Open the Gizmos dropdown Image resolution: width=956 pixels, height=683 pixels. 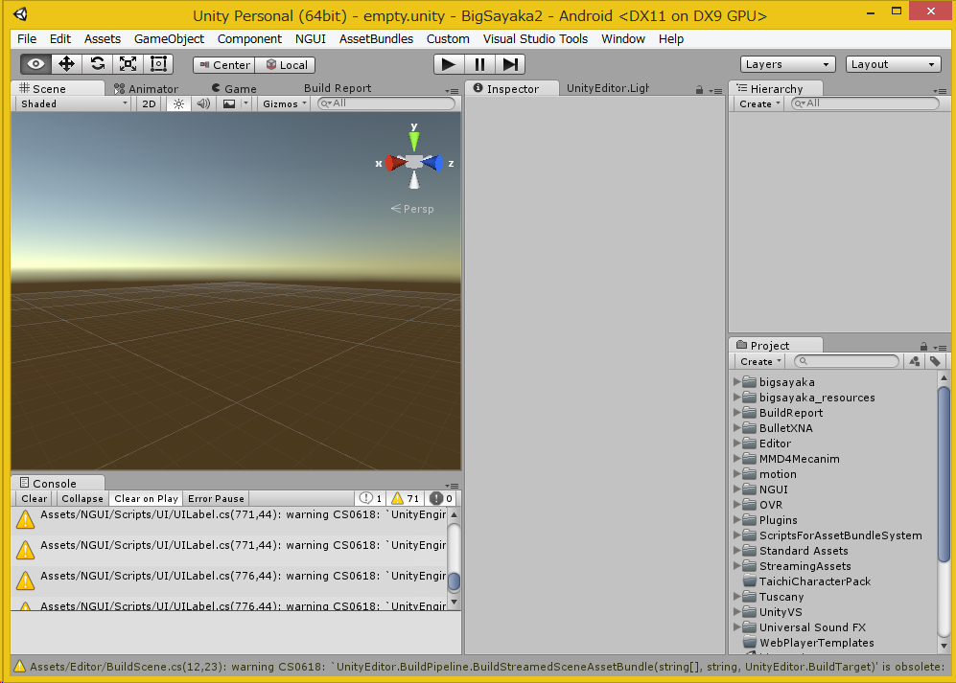coord(284,103)
